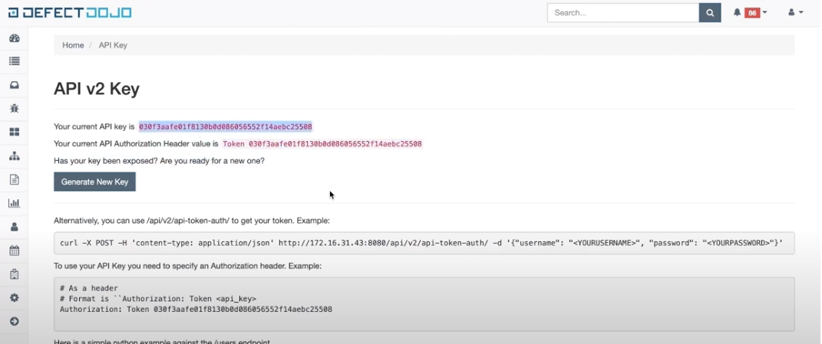
Task: Open the Engagements inbox icon in sidebar
Action: click(x=14, y=85)
